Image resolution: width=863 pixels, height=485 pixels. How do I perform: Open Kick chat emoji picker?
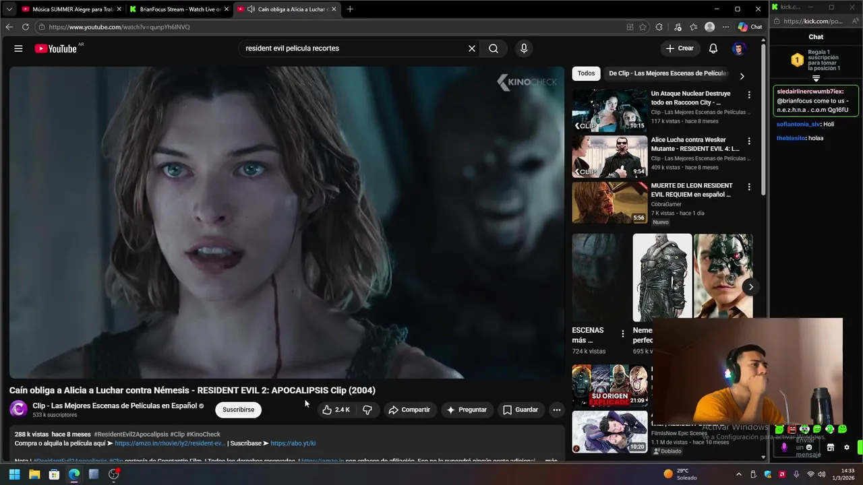click(x=809, y=447)
